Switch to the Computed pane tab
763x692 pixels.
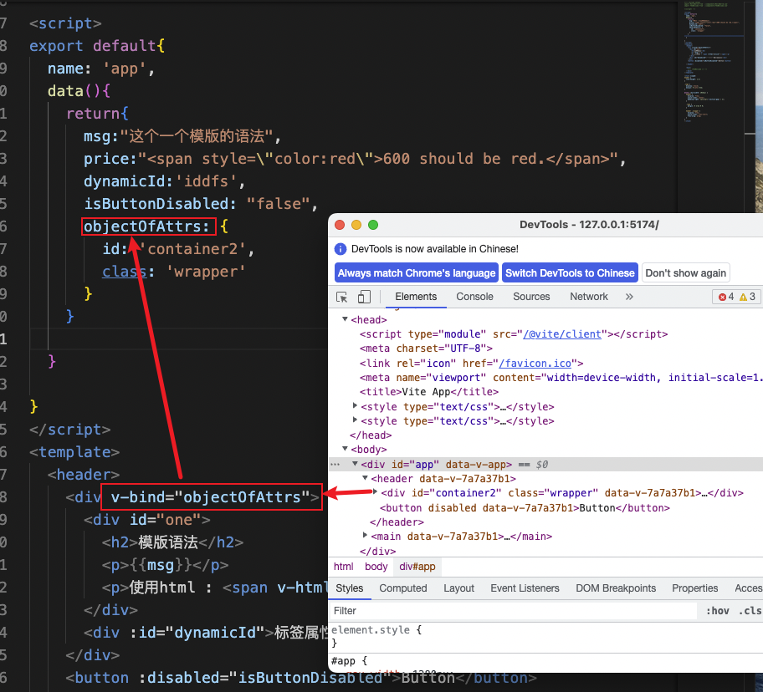(403, 588)
